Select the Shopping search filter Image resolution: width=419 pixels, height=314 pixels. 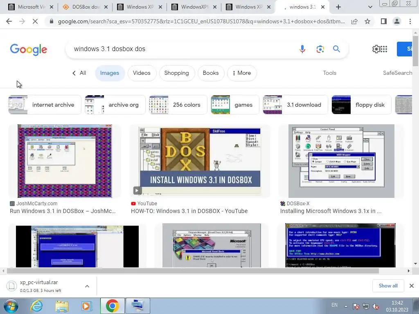(177, 73)
